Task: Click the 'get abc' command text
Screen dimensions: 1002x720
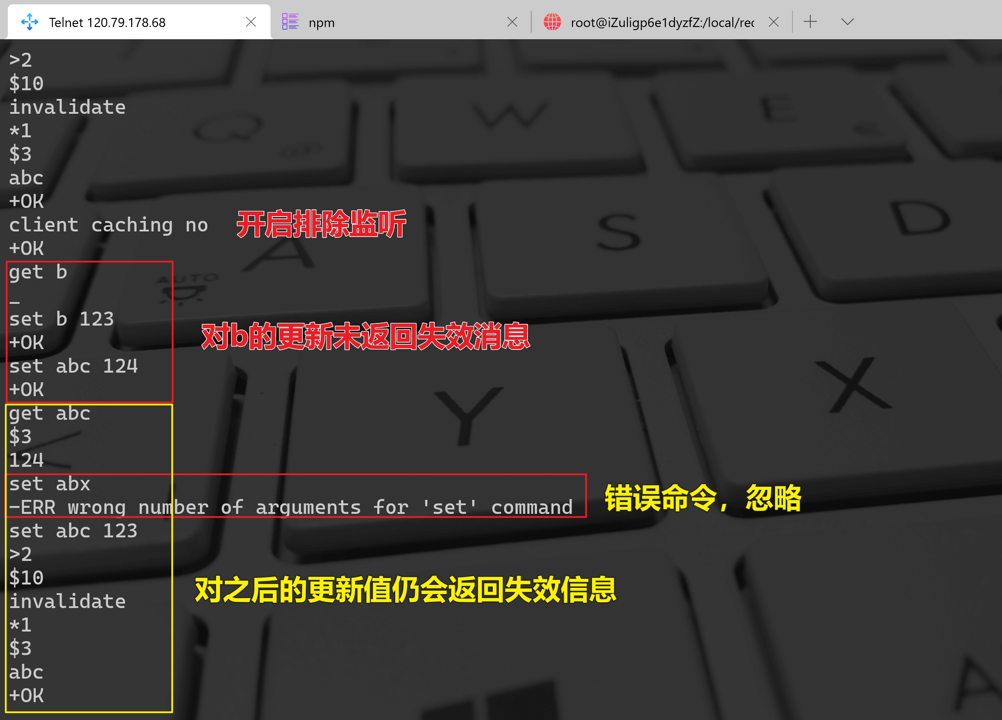Action: tap(50, 414)
